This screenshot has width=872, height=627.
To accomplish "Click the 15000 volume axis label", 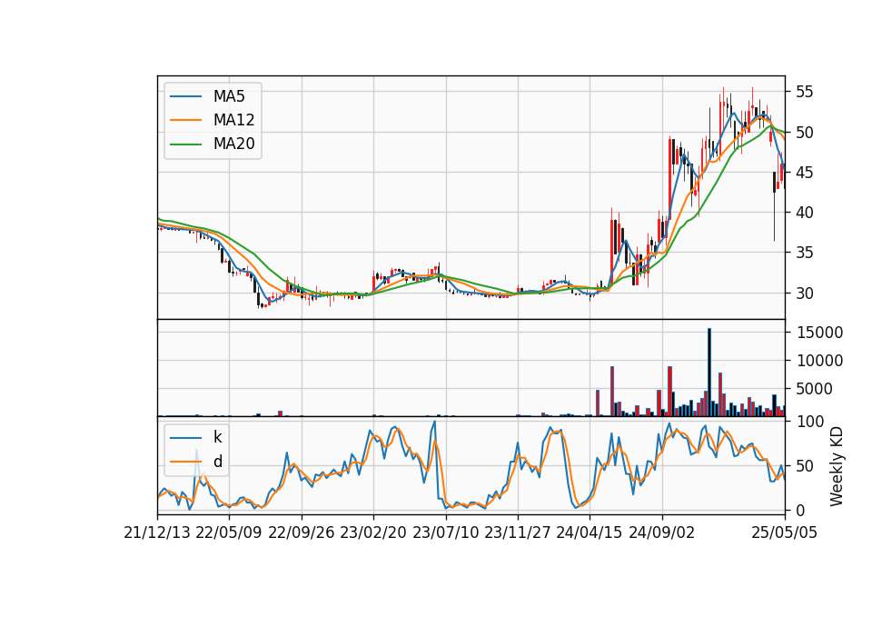I will point(819,333).
